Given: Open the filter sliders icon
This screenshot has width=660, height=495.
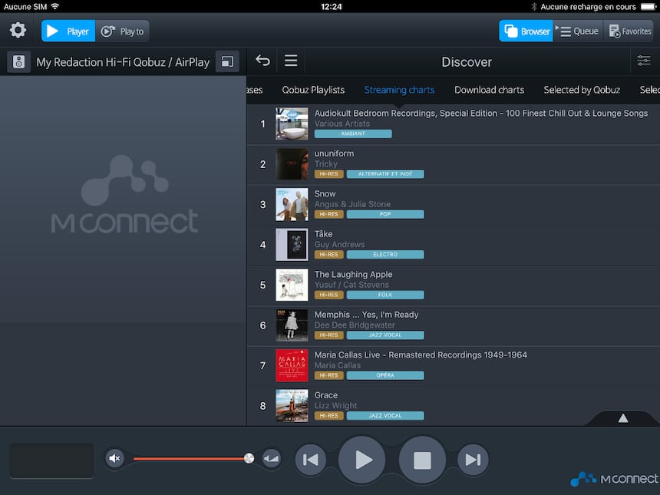Looking at the screenshot, I should tap(644, 61).
